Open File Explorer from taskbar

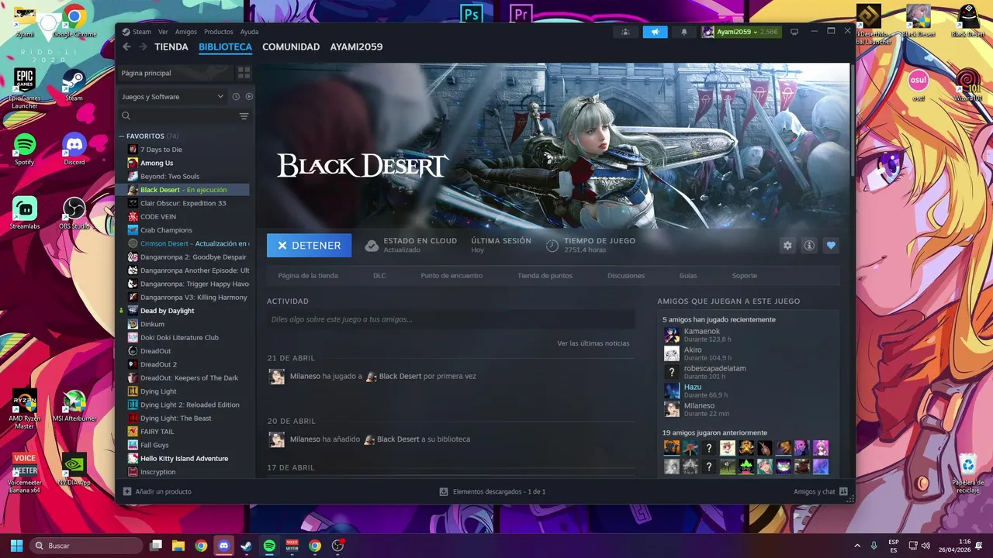tap(178, 546)
